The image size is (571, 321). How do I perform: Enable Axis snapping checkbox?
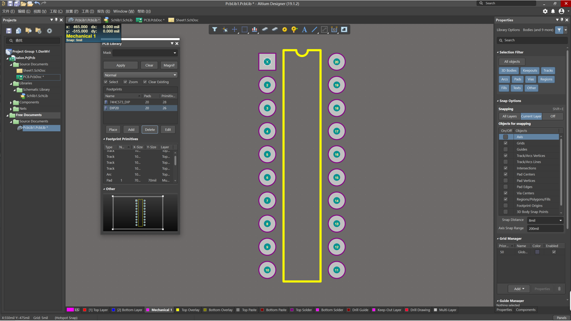point(506,137)
